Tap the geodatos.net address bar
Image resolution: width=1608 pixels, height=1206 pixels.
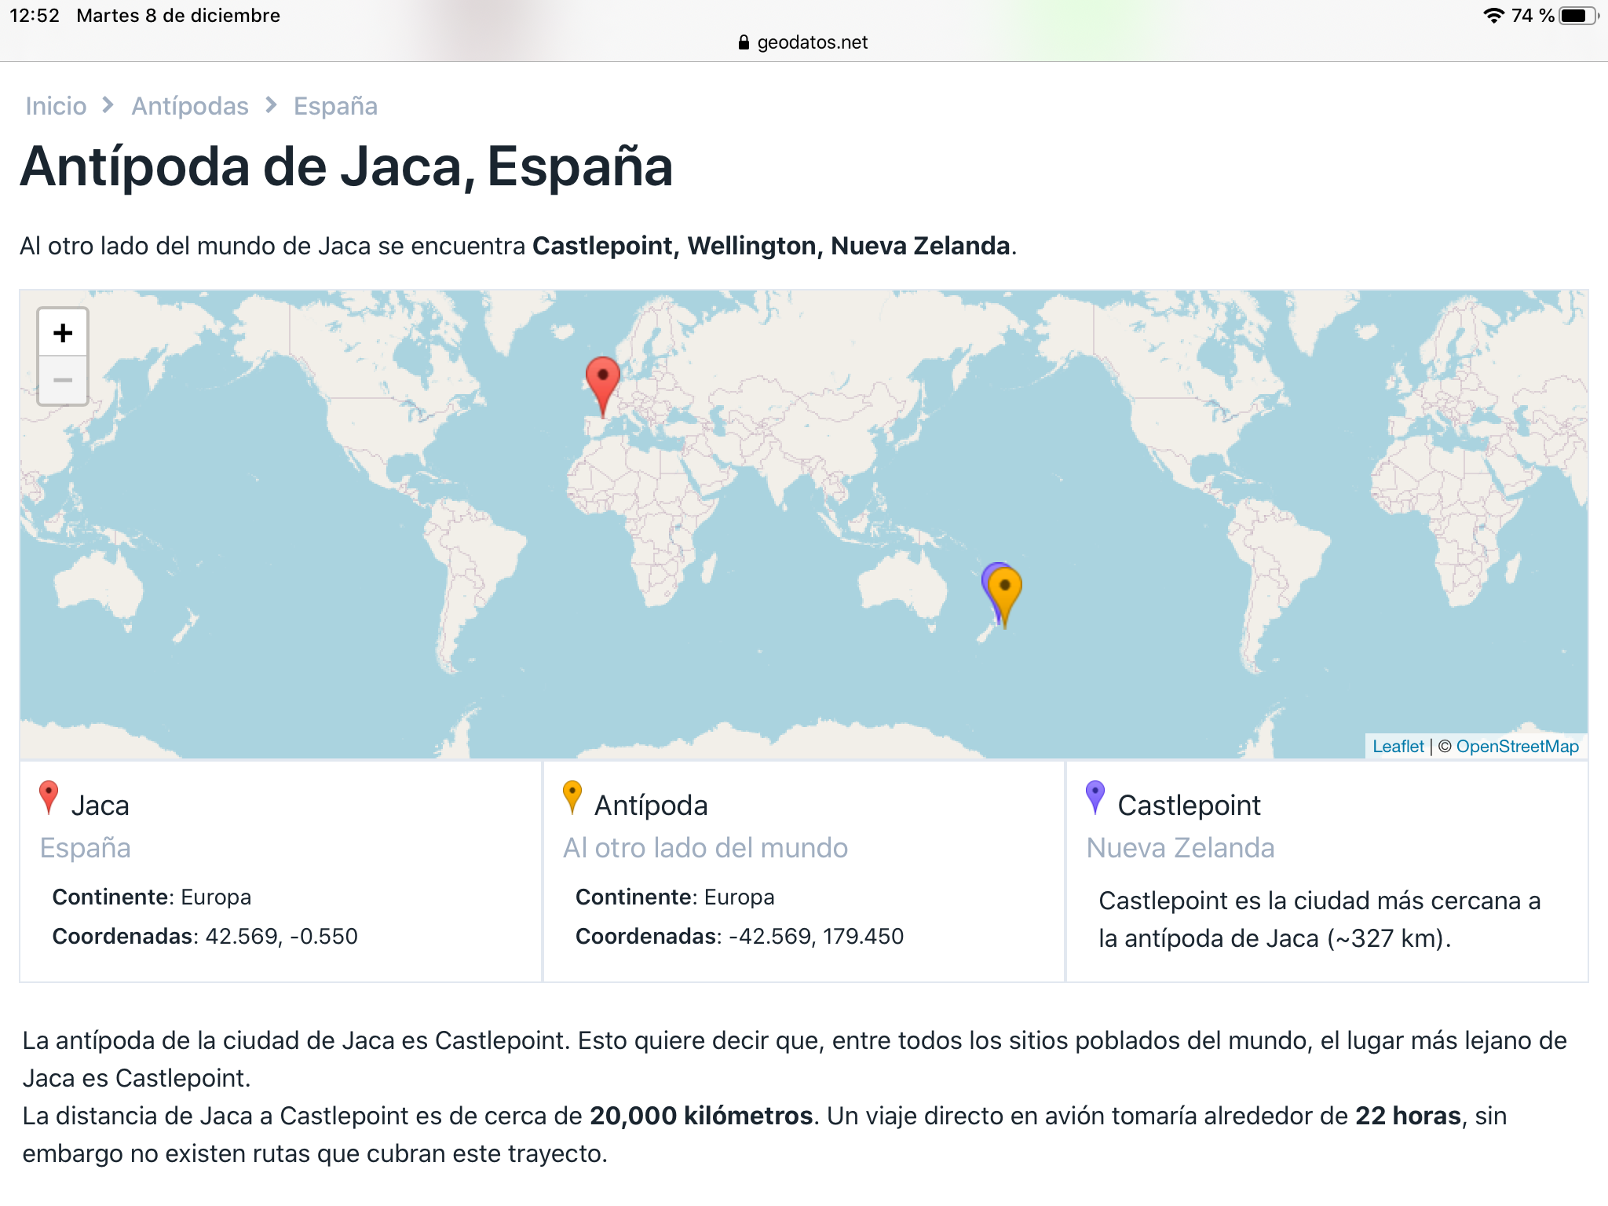(812, 42)
